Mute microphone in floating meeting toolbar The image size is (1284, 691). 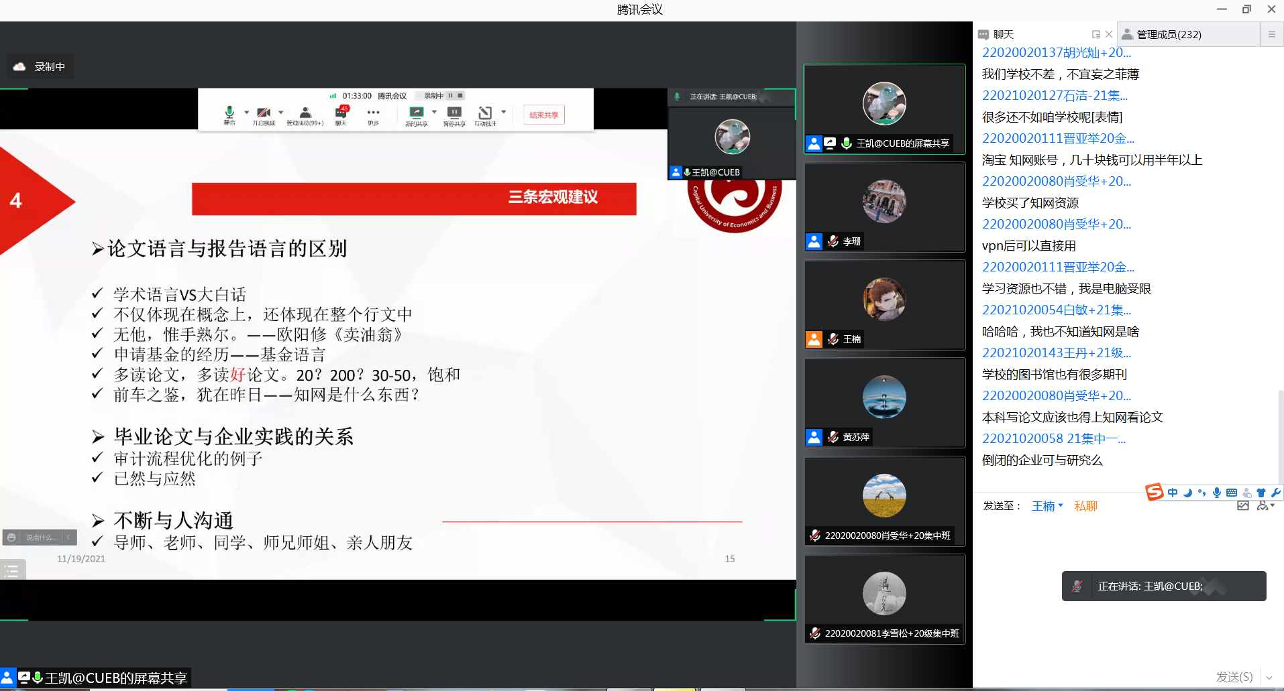229,115
